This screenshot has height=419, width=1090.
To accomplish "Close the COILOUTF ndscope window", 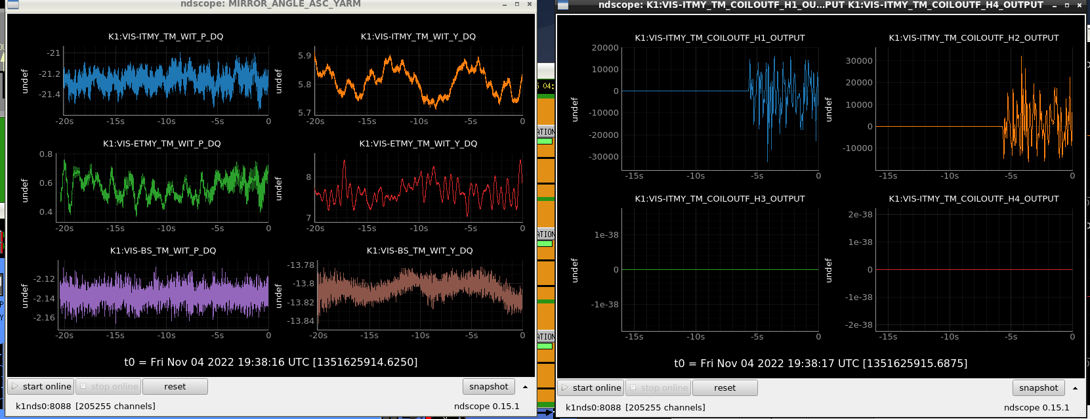I will [x=1080, y=5].
